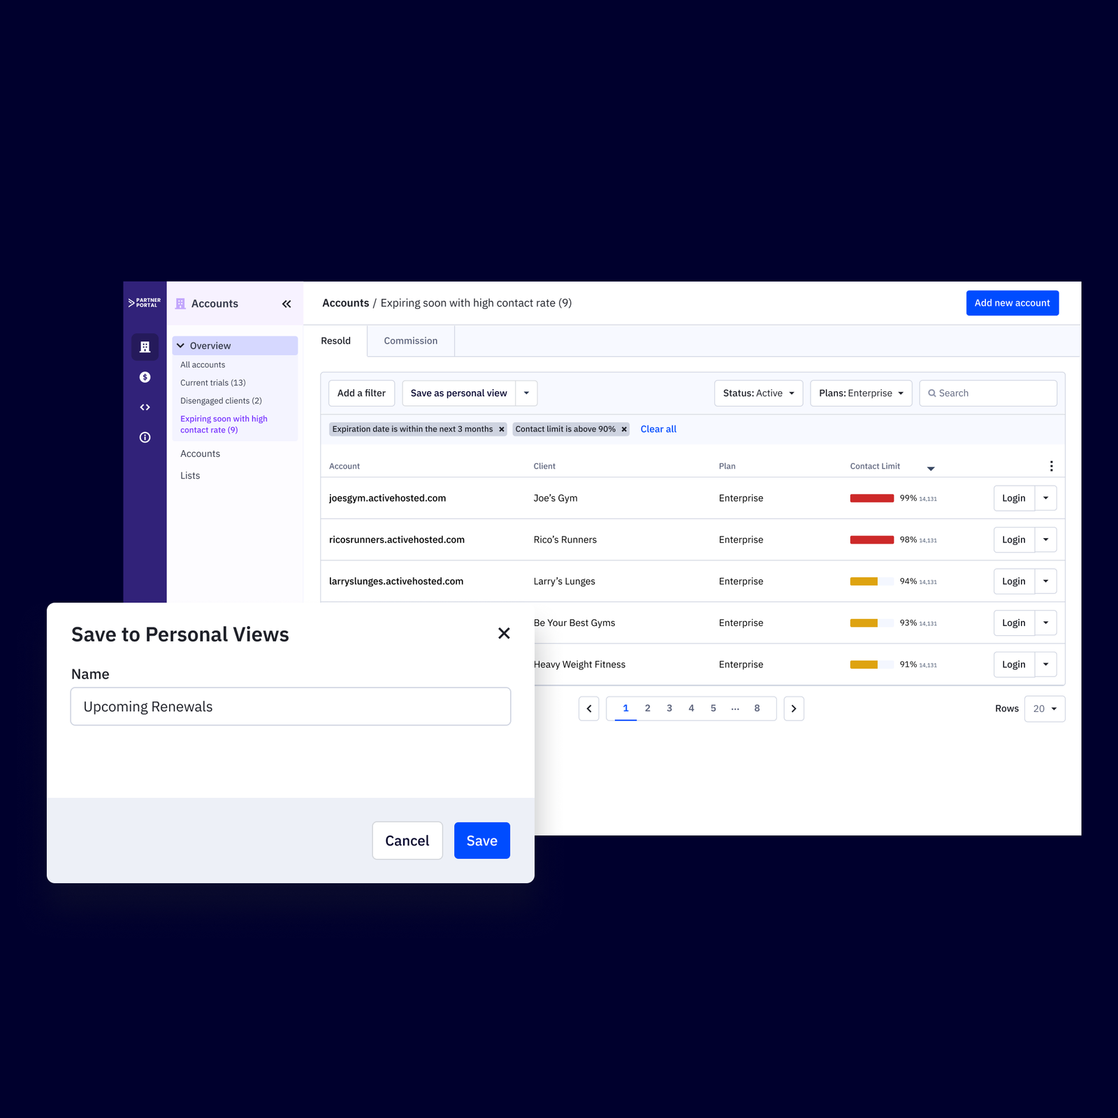Click the Clear all filters link
Screen dimensions: 1118x1118
(658, 429)
